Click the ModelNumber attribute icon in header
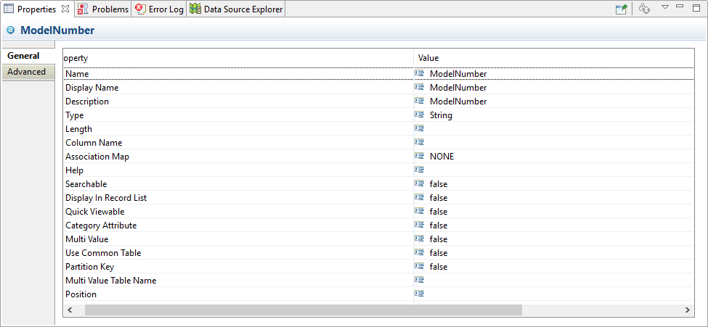This screenshot has width=708, height=327. pos(11,30)
